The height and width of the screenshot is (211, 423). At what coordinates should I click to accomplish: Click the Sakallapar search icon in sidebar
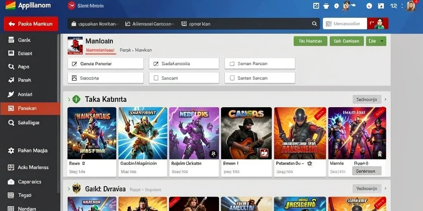pyautogui.click(x=11, y=123)
